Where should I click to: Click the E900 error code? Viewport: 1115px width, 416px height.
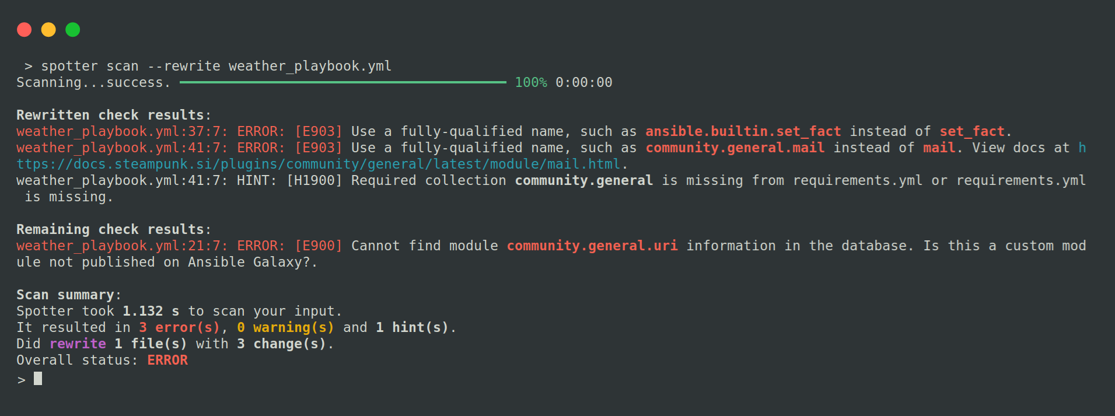coord(319,246)
